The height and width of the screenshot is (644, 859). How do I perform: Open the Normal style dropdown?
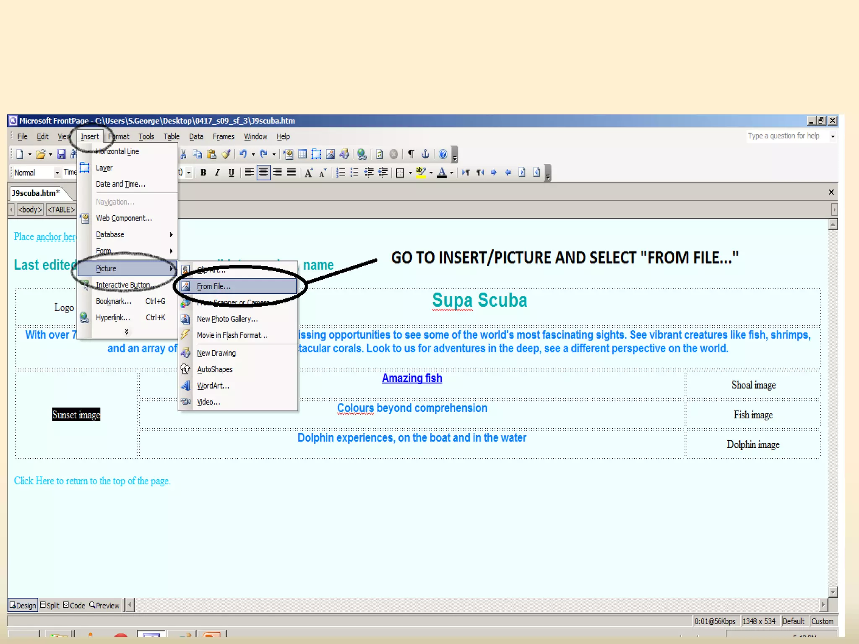click(57, 173)
